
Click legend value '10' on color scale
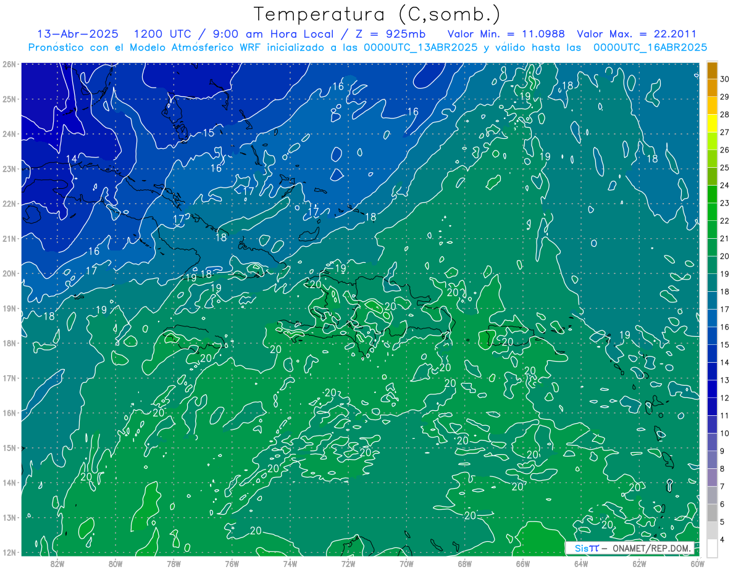(725, 433)
